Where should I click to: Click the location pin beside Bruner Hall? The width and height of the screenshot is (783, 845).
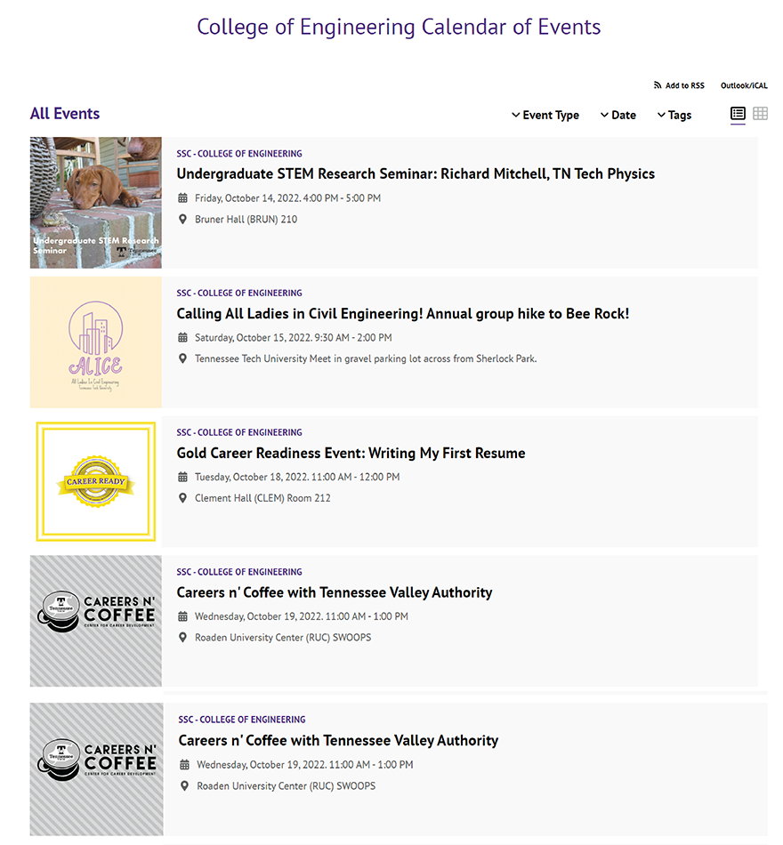(x=183, y=220)
